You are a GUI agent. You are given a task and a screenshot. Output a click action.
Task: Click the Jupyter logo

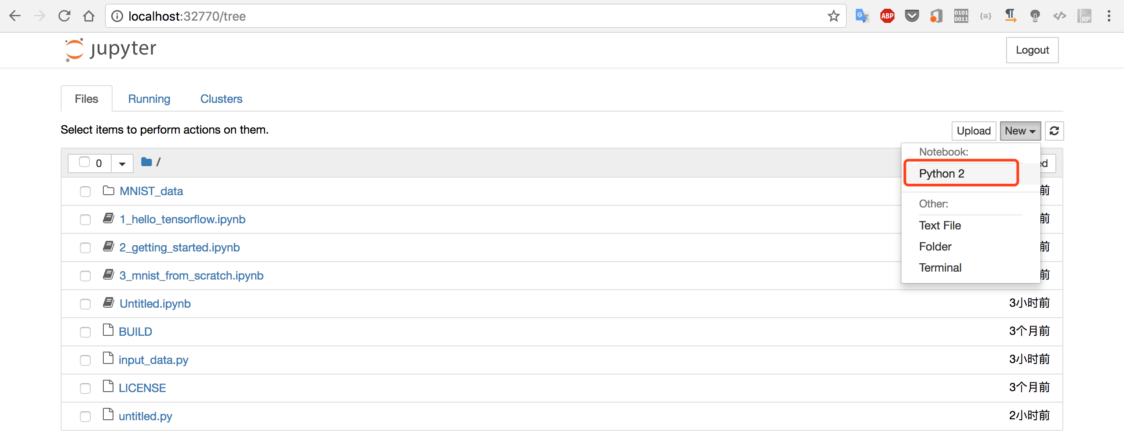click(110, 49)
